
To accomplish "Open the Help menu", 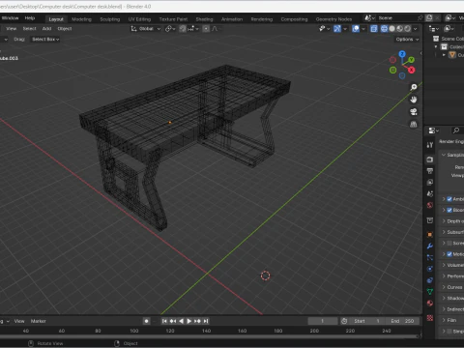I will point(30,18).
